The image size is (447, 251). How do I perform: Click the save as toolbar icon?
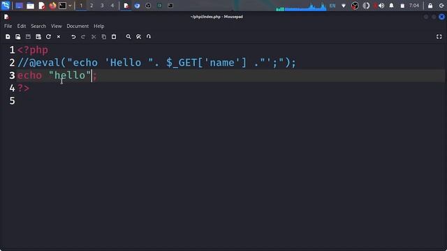pyautogui.click(x=38, y=37)
